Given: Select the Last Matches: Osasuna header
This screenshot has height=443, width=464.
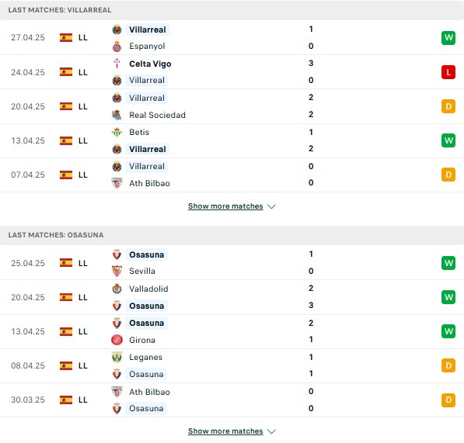Looking at the screenshot, I should [x=232, y=235].
